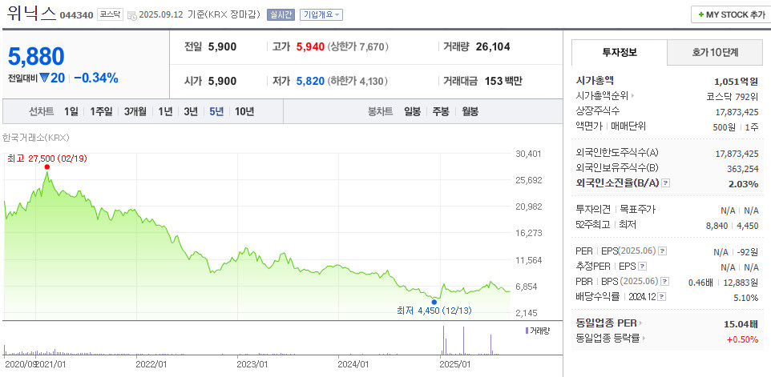Show the 일봉 candlestick chart

pyautogui.click(x=412, y=111)
